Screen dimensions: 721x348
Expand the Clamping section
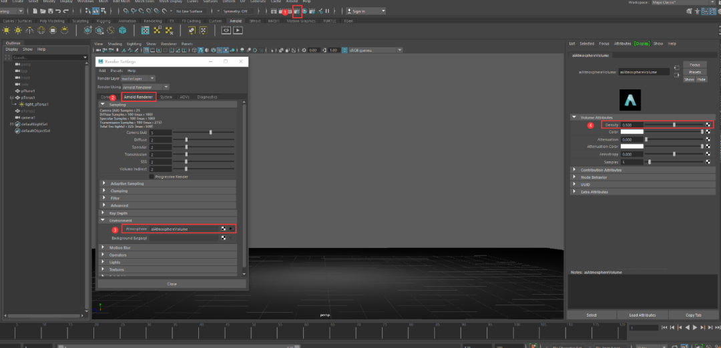tap(168, 191)
